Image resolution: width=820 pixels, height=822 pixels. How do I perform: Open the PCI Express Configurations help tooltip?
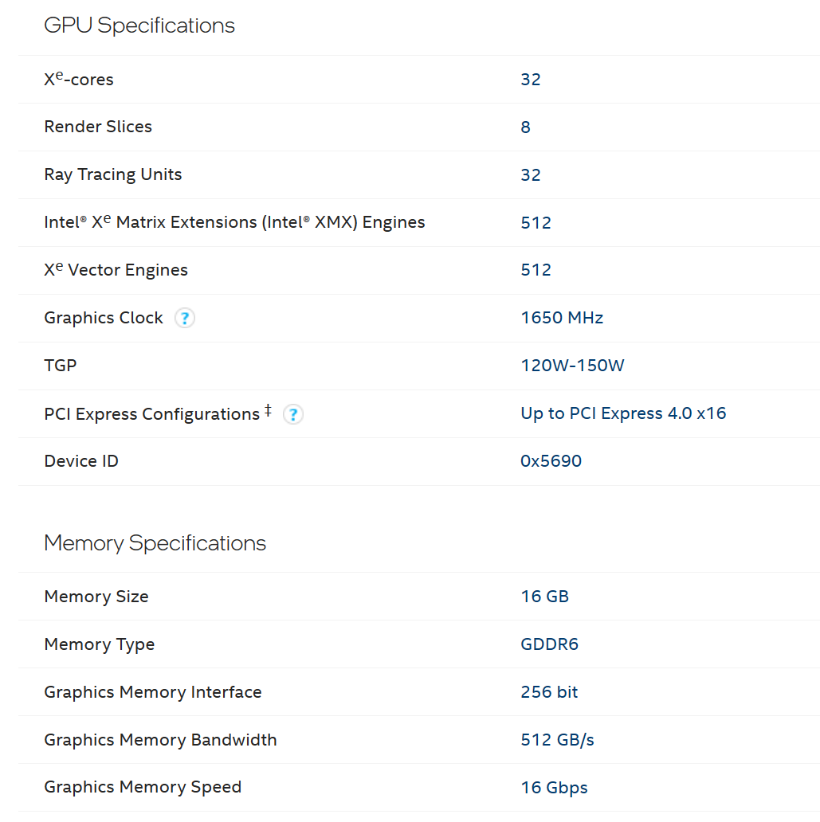(293, 414)
